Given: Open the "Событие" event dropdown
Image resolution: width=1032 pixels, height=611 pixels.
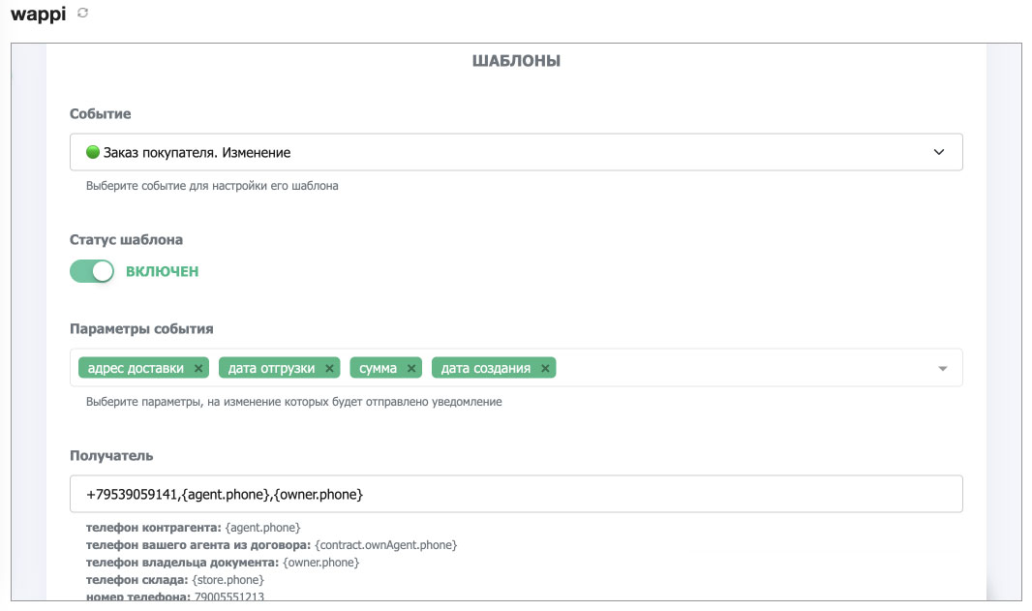Looking at the screenshot, I should (516, 152).
